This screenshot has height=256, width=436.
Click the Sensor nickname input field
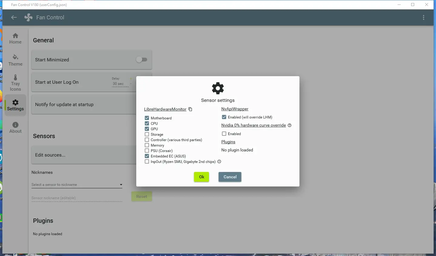click(x=77, y=198)
